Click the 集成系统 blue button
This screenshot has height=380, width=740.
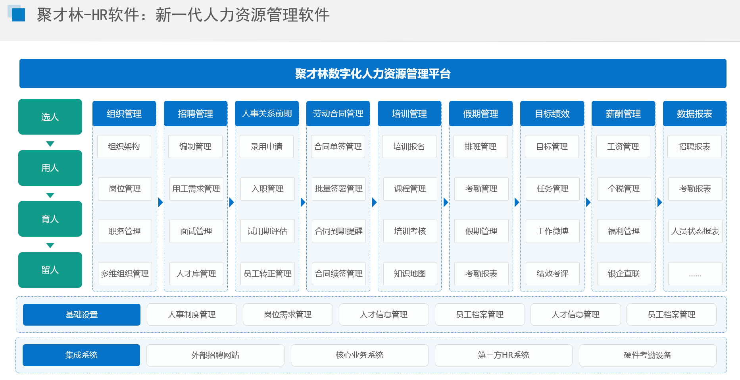[81, 355]
